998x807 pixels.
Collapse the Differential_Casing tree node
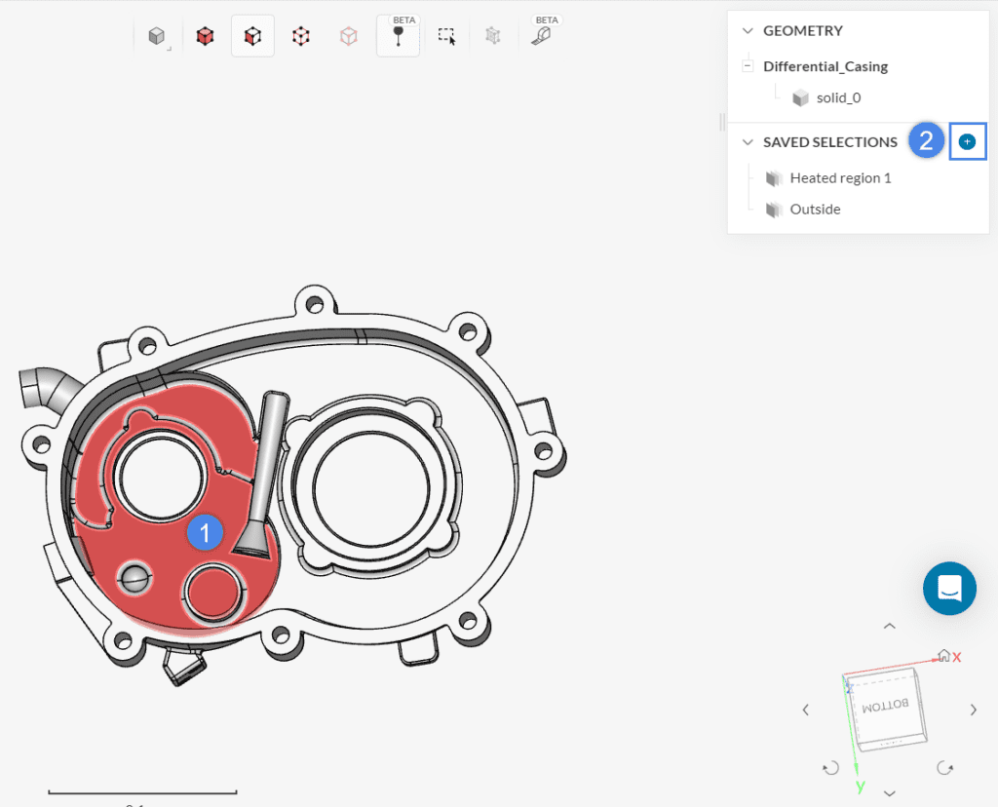747,65
